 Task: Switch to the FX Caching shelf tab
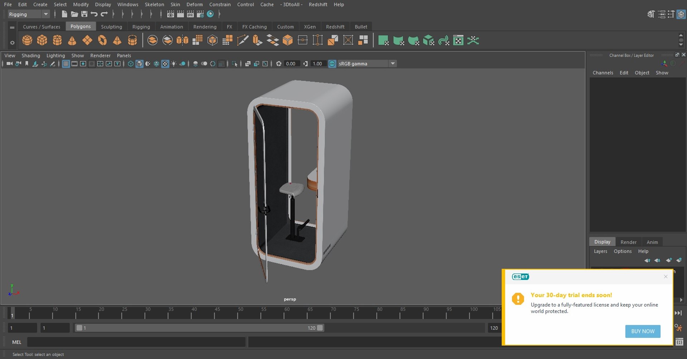click(254, 27)
